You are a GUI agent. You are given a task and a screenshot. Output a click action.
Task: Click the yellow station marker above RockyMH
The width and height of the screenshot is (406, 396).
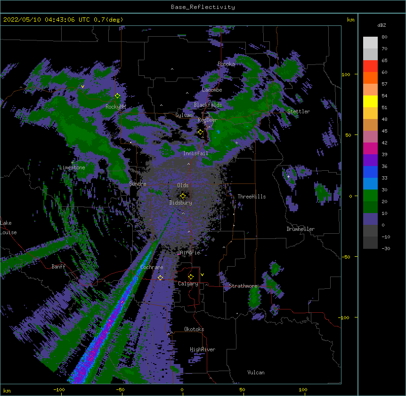(x=118, y=96)
